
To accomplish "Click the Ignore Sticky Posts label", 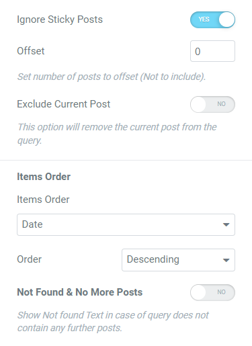I will click(x=60, y=19).
